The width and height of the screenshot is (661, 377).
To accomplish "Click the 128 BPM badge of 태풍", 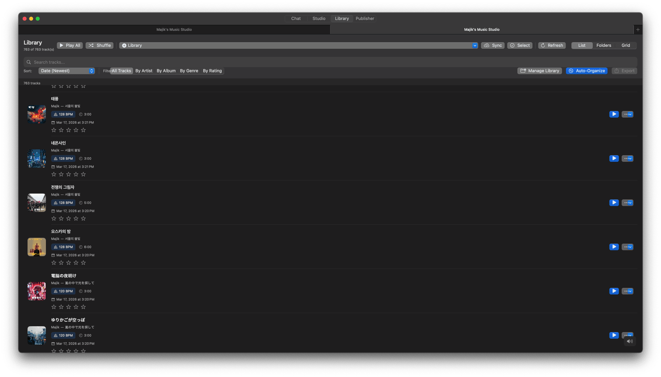I will click(63, 114).
